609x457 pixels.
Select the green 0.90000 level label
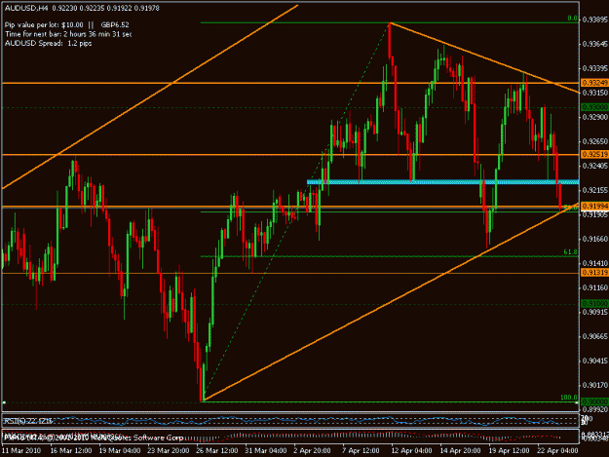point(594,401)
